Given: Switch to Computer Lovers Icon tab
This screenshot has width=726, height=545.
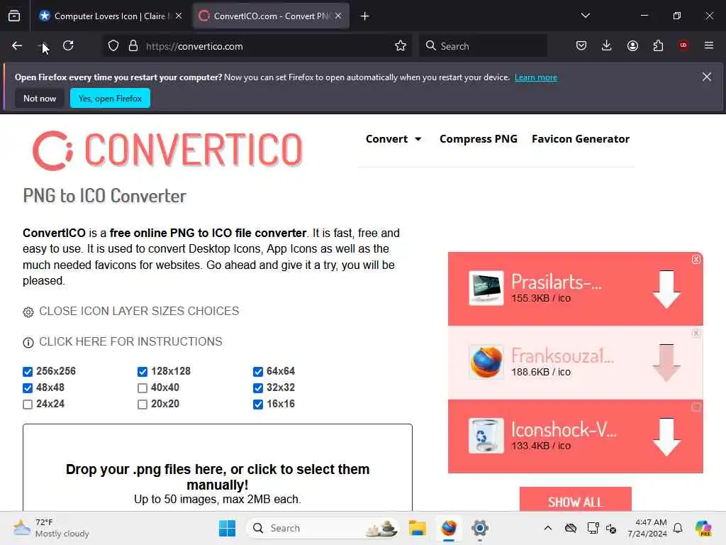Looking at the screenshot, I should coord(110,16).
